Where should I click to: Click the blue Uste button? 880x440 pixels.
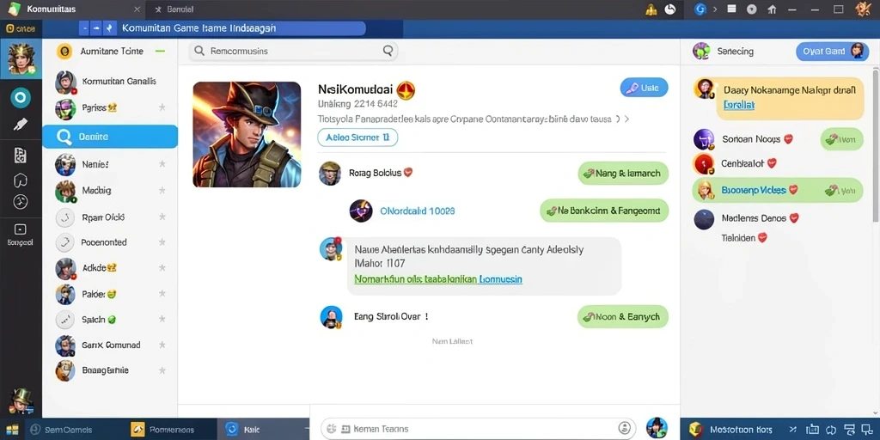[644, 88]
